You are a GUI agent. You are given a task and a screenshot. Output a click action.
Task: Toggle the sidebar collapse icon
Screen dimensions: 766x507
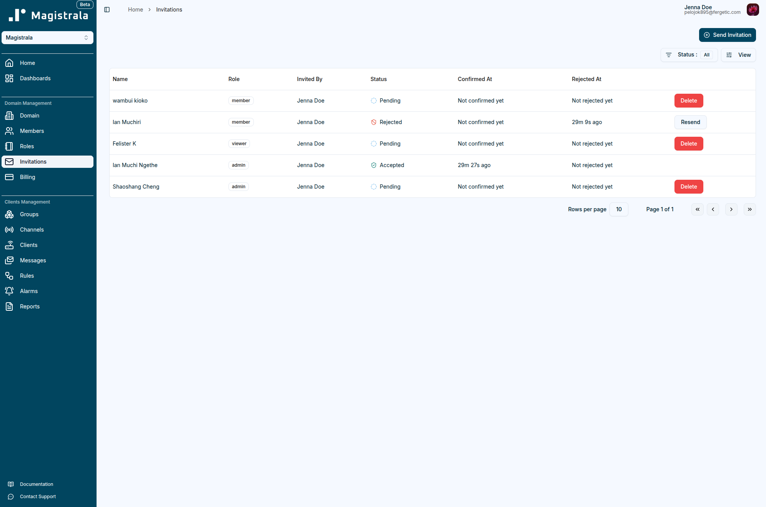pos(107,10)
